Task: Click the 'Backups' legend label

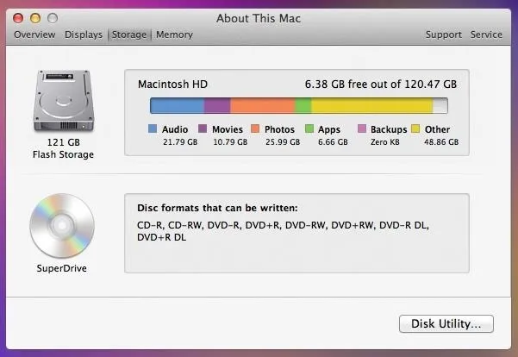Action: click(389, 129)
